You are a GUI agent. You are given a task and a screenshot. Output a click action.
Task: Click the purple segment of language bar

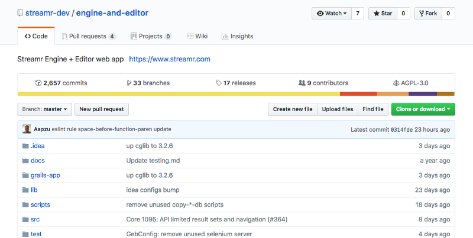(x=423, y=94)
